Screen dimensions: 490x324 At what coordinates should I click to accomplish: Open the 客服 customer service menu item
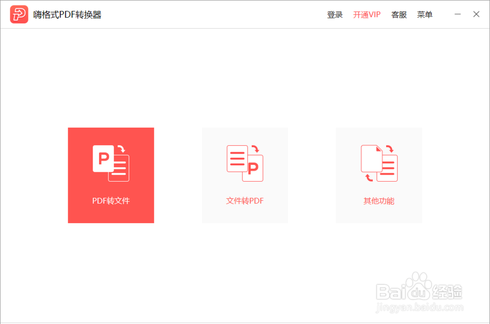[399, 15]
